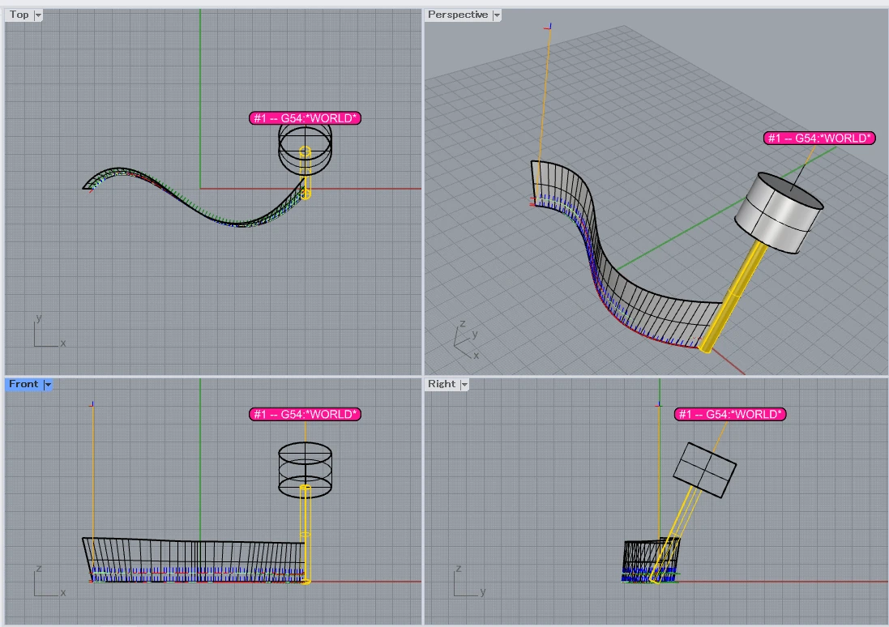The width and height of the screenshot is (889, 627).
Task: Expand the Right viewport menu arrow
Action: 464,384
